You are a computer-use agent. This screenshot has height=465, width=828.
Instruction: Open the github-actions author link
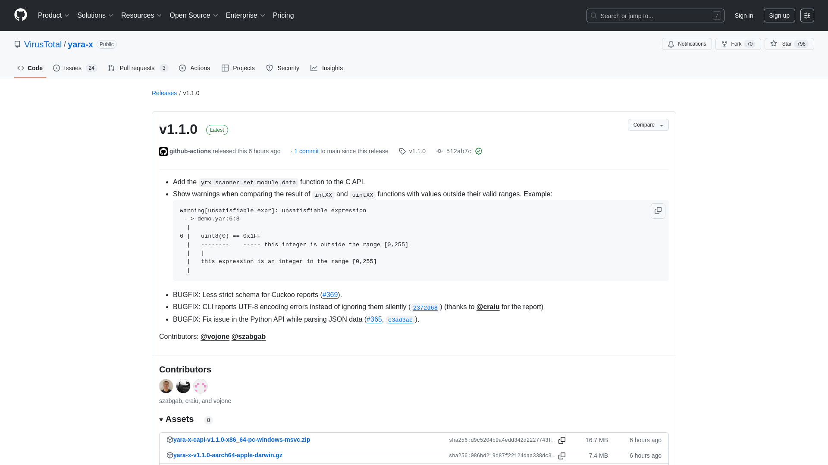(x=190, y=151)
